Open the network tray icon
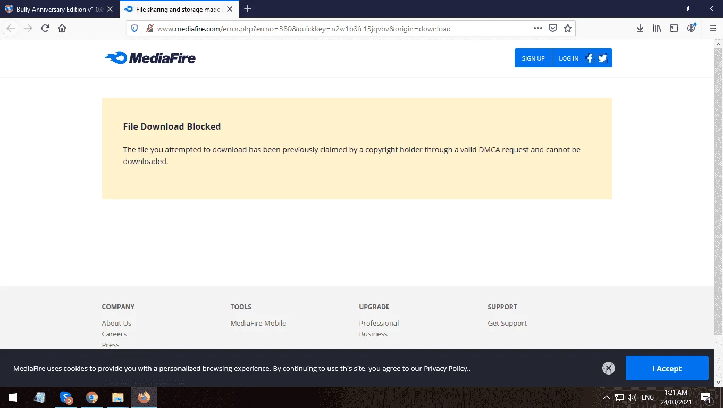The image size is (723, 408). tap(619, 397)
